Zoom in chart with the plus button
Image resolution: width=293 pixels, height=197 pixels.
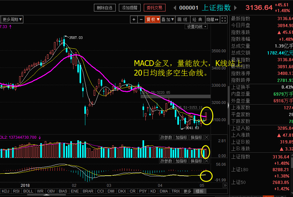click(x=134, y=19)
